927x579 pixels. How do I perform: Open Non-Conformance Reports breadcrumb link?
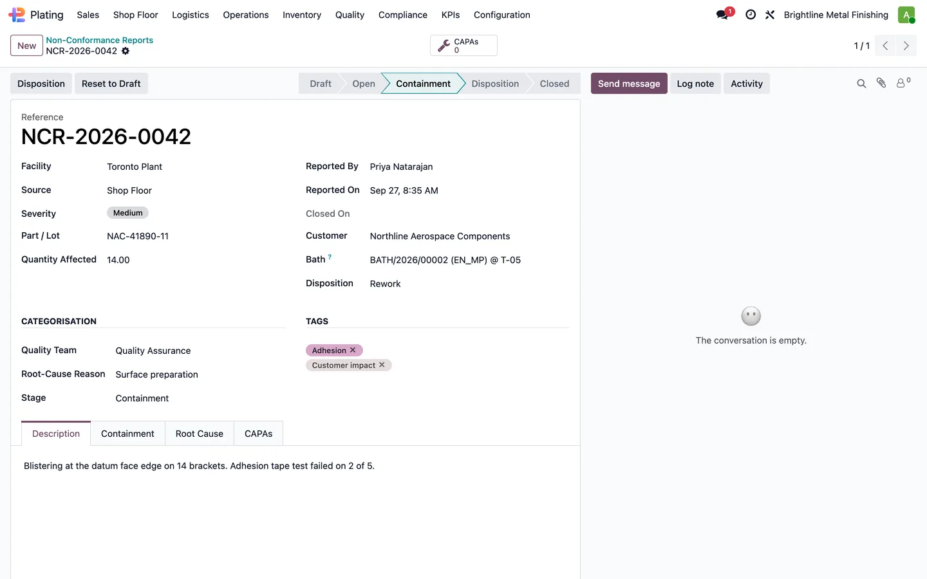(99, 40)
